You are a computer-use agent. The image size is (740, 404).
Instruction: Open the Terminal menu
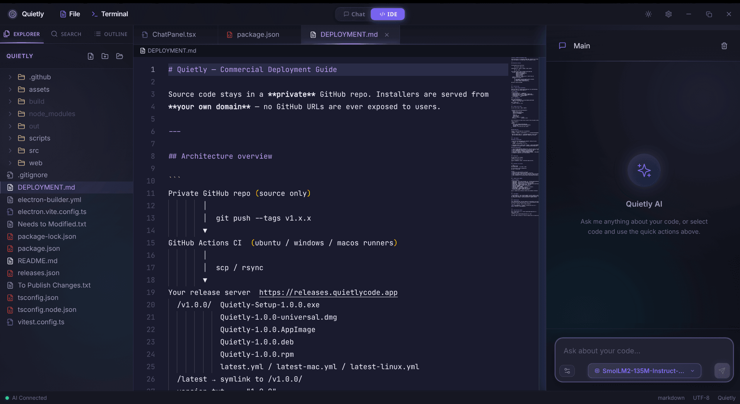click(110, 14)
